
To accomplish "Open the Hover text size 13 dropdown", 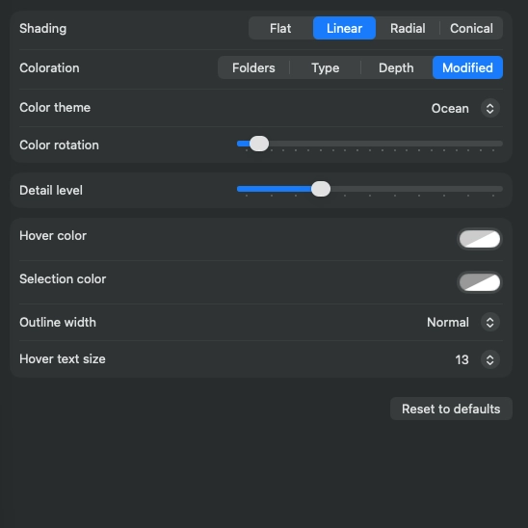I will 477,360.
